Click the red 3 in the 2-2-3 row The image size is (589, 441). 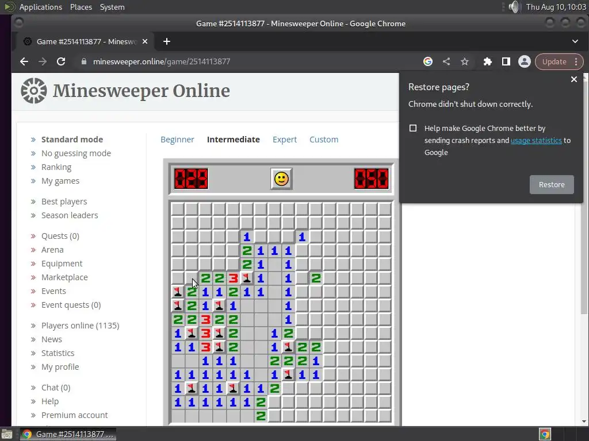(233, 278)
